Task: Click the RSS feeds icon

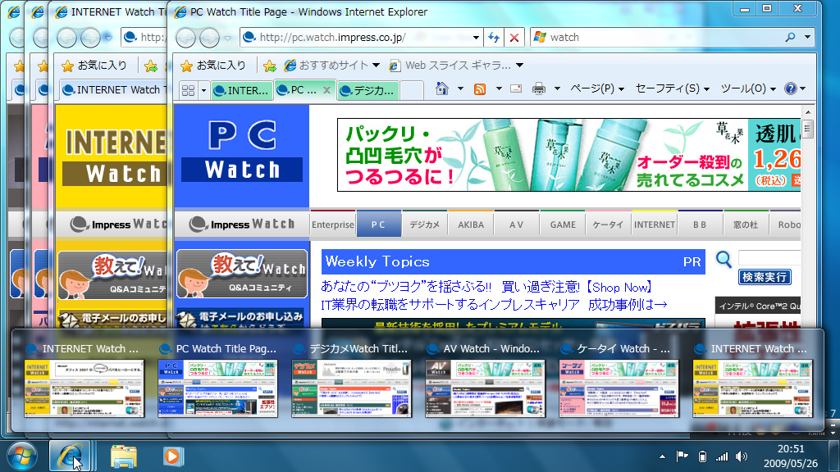Action: [x=480, y=89]
